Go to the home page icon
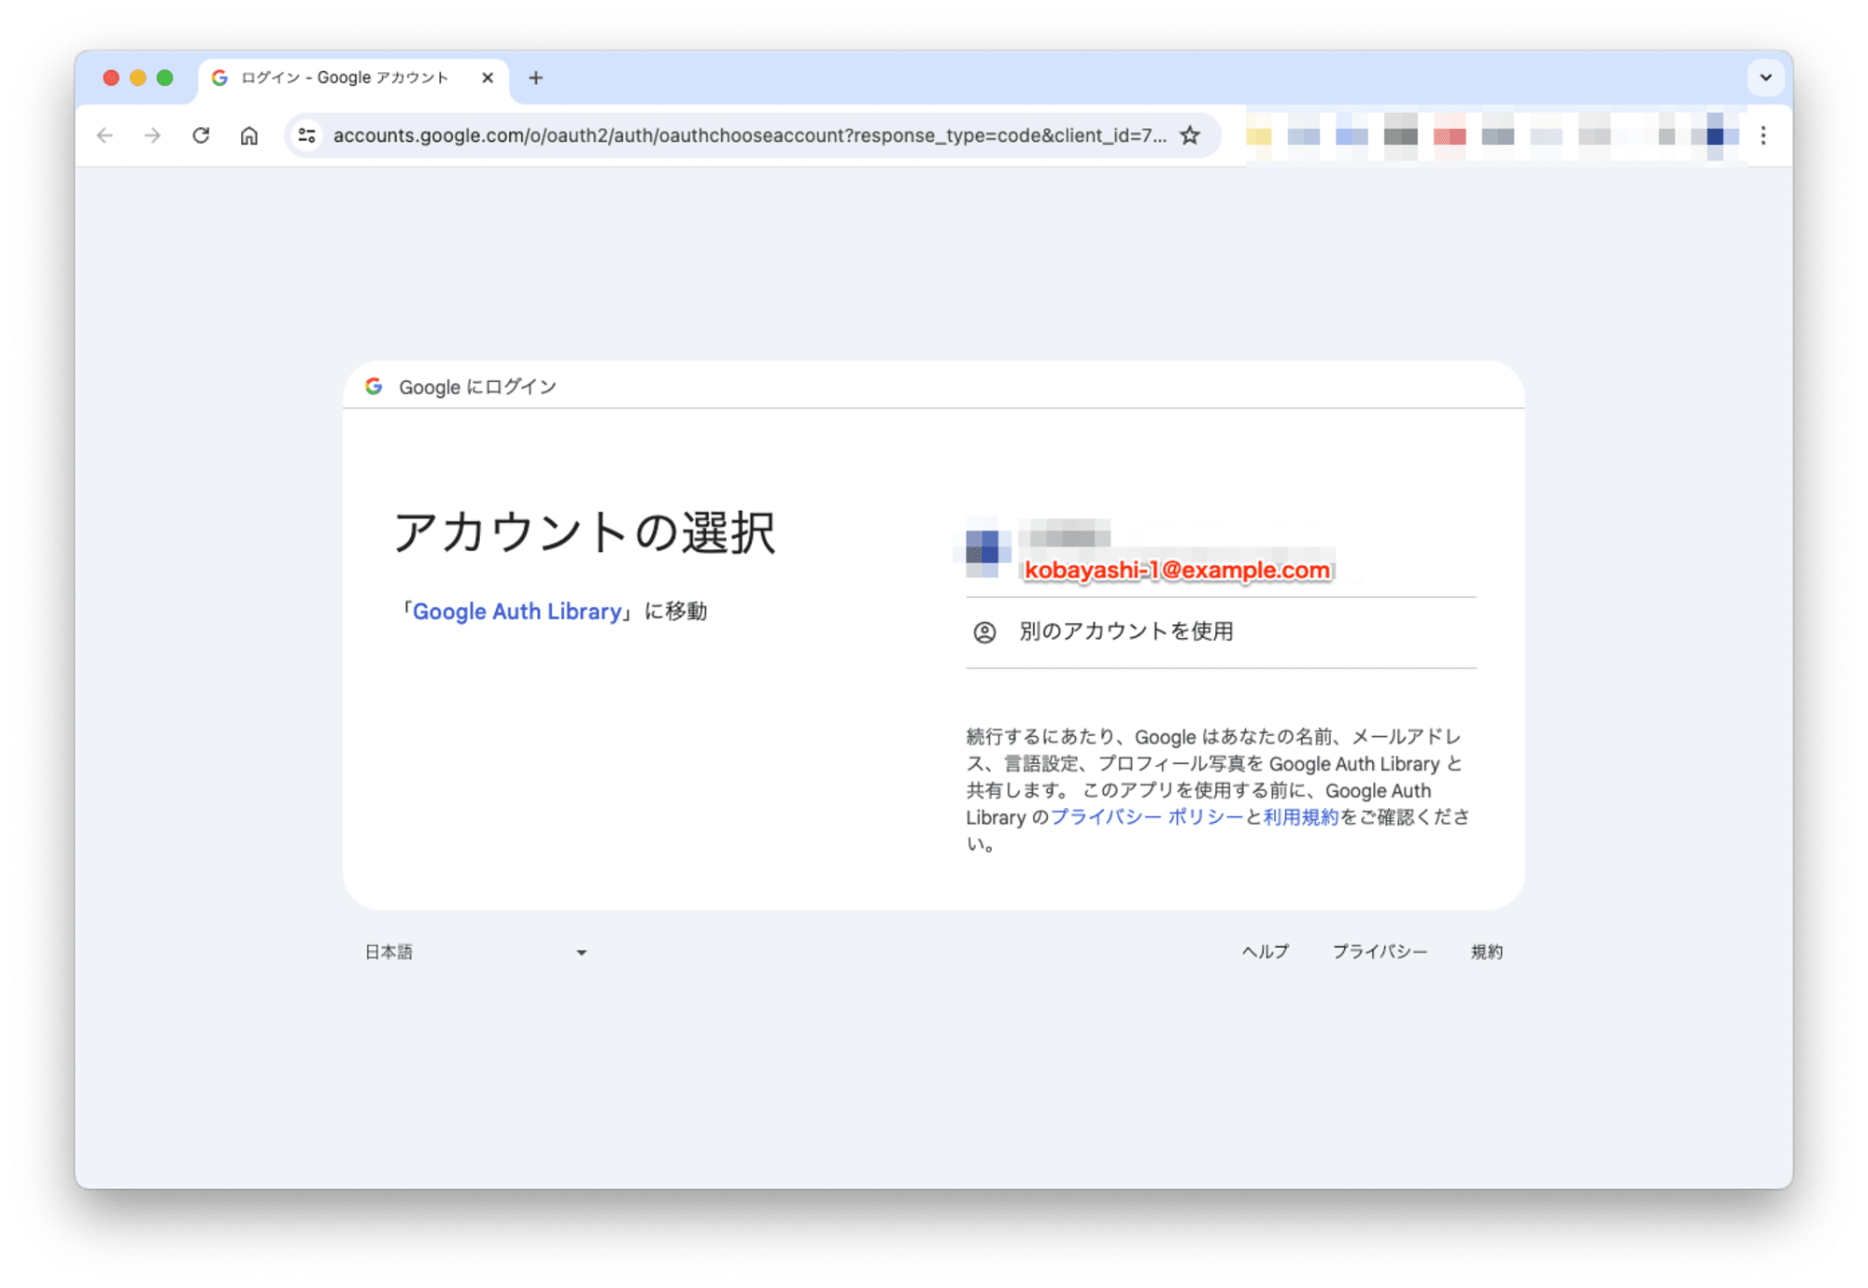The height and width of the screenshot is (1288, 1868). pyautogui.click(x=249, y=135)
